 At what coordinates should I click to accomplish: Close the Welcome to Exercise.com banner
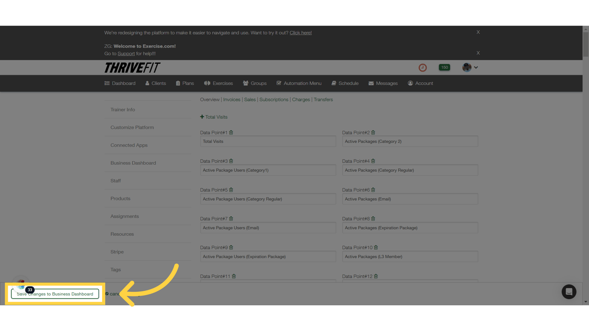pyautogui.click(x=478, y=53)
